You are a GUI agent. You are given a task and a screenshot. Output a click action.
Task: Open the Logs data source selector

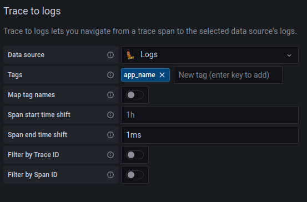click(x=210, y=55)
